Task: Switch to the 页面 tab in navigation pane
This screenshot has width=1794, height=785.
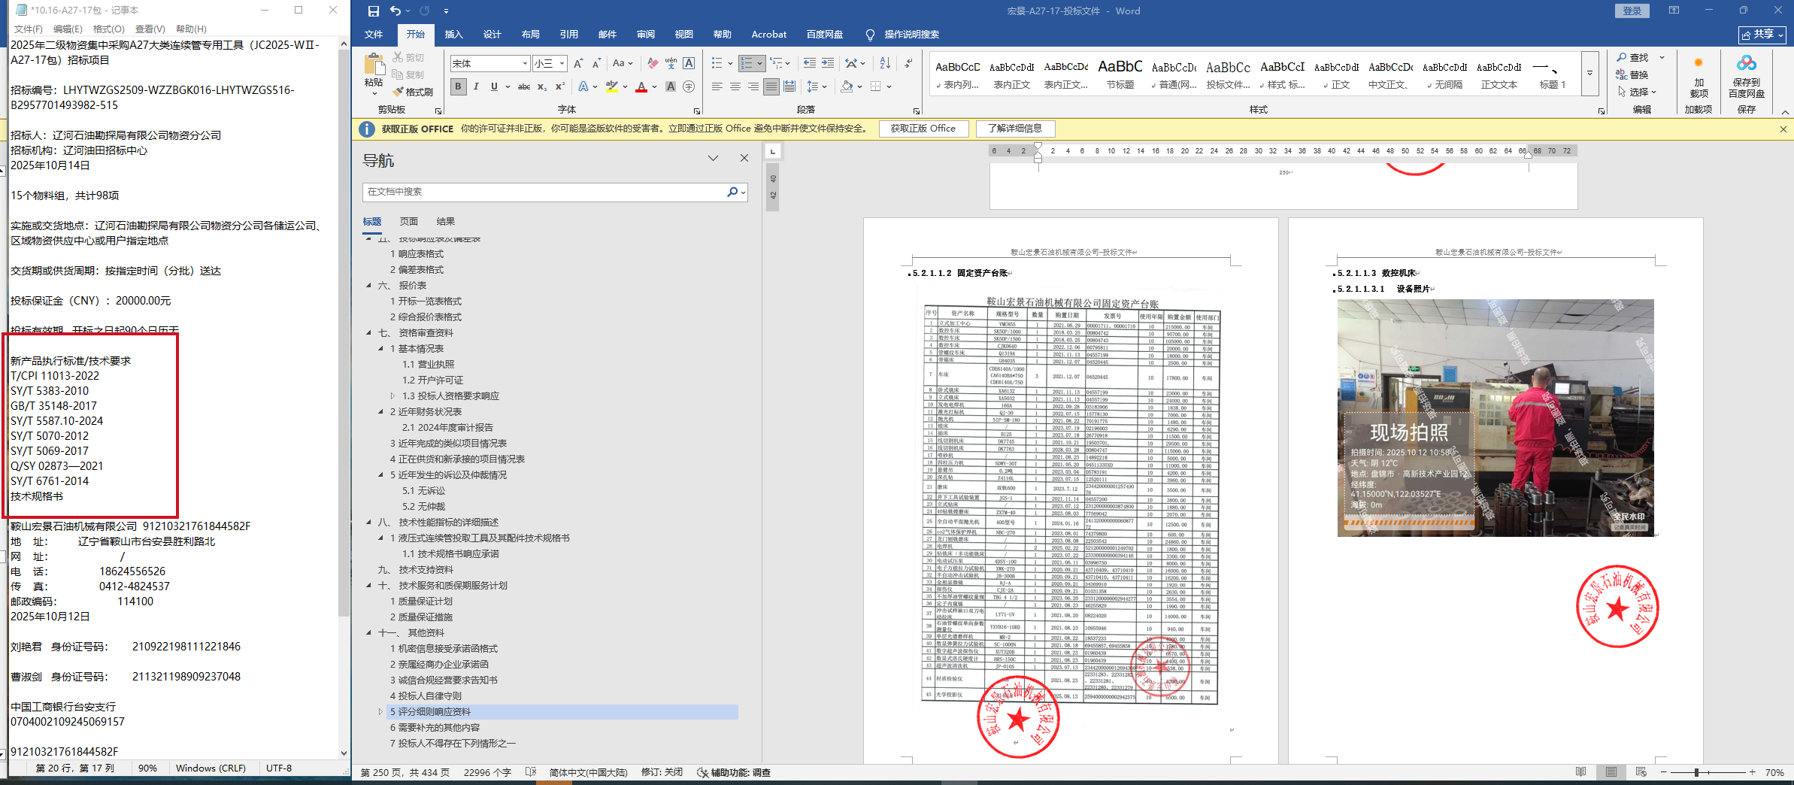Action: pyautogui.click(x=409, y=222)
